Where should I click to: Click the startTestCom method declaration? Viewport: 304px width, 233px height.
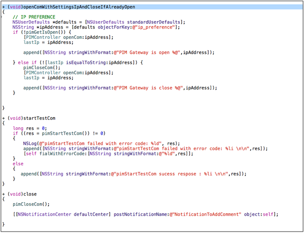29,118
